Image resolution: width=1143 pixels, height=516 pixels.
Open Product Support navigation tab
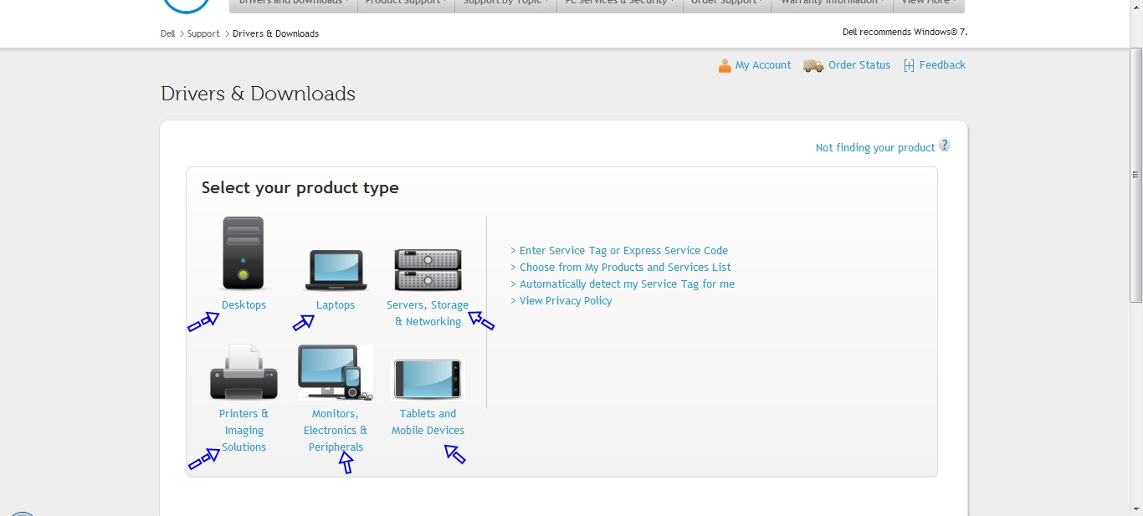(x=406, y=4)
